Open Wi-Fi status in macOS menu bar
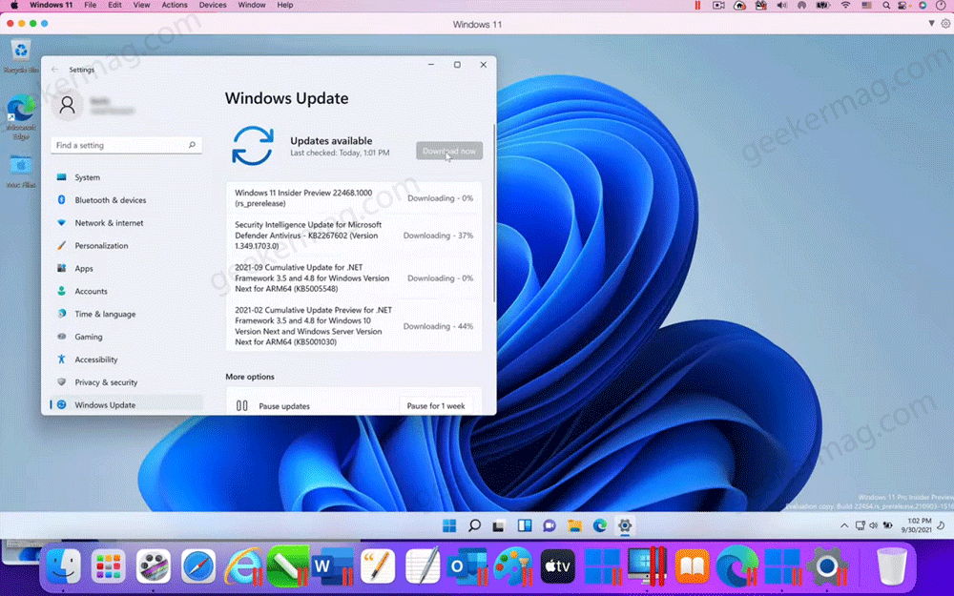 845,6
